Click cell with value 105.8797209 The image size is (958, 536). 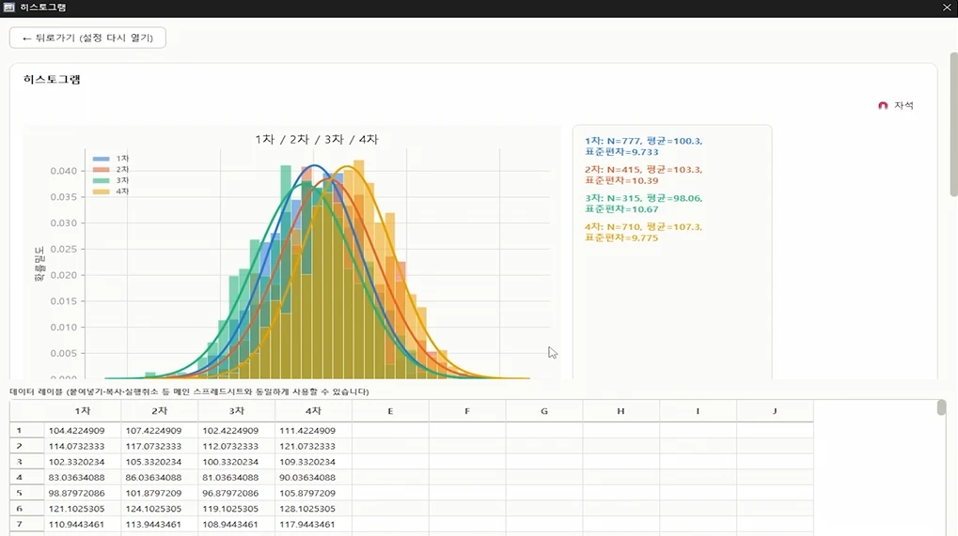313,494
